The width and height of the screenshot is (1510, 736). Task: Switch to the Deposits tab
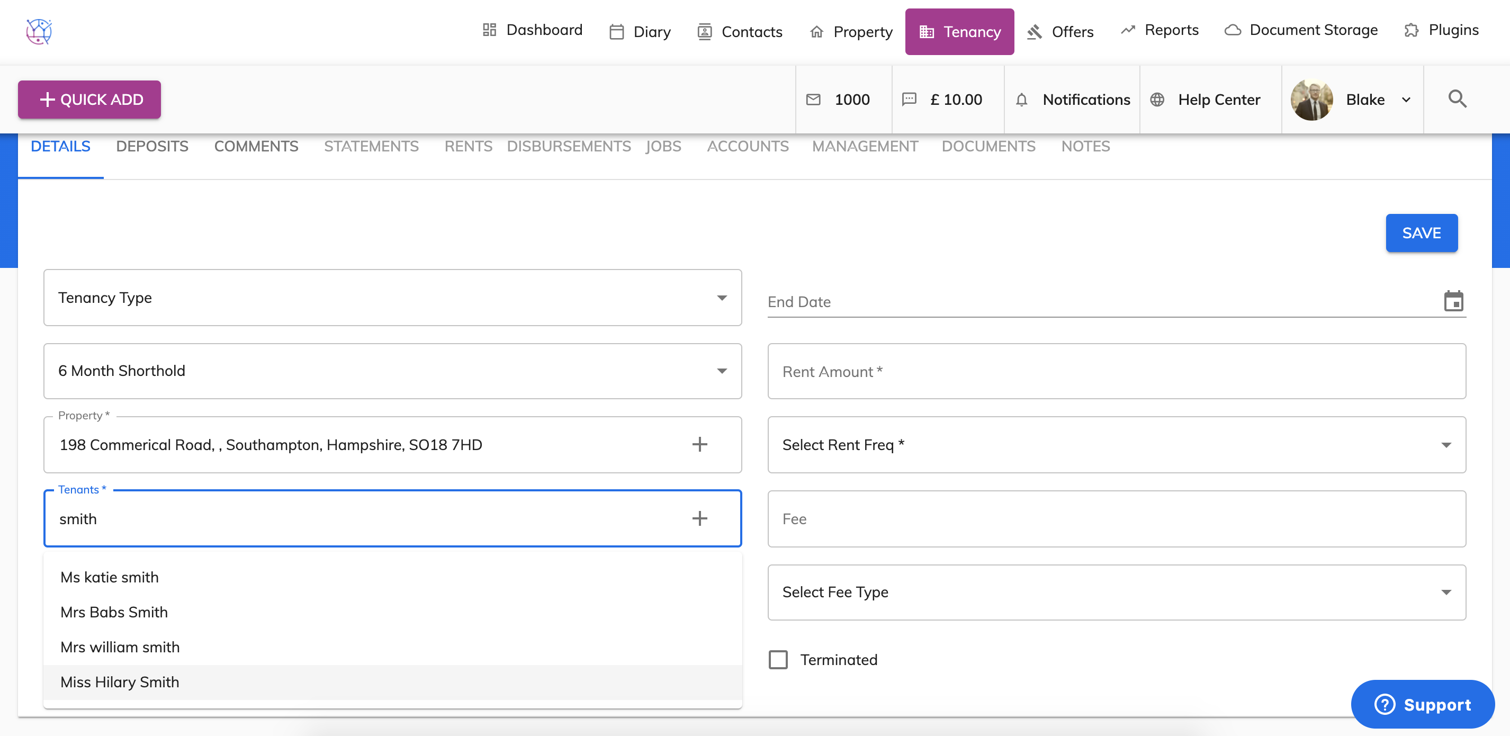(152, 146)
